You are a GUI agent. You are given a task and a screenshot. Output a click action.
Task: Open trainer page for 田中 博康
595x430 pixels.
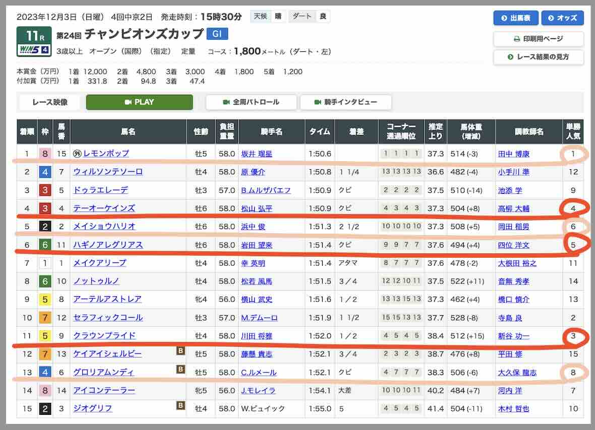pyautogui.click(x=513, y=154)
